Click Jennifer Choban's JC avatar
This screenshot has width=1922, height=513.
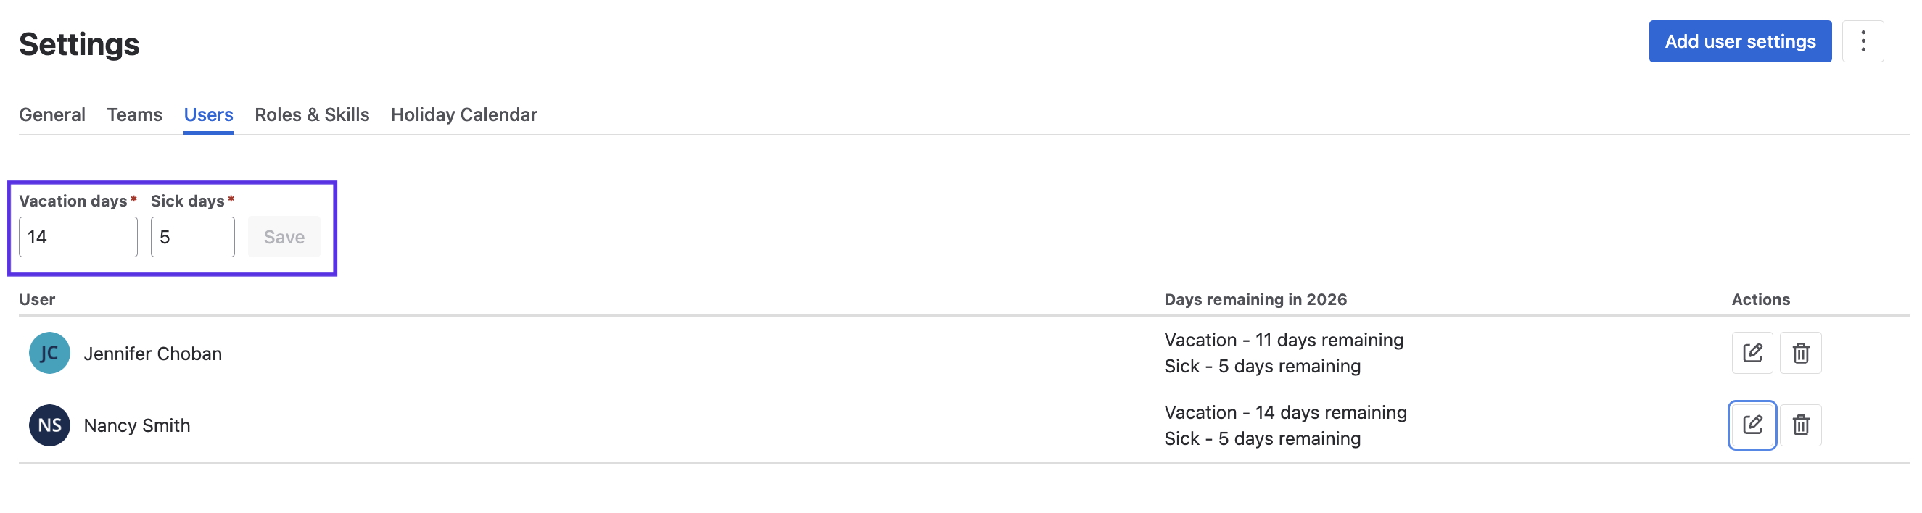pyautogui.click(x=49, y=353)
